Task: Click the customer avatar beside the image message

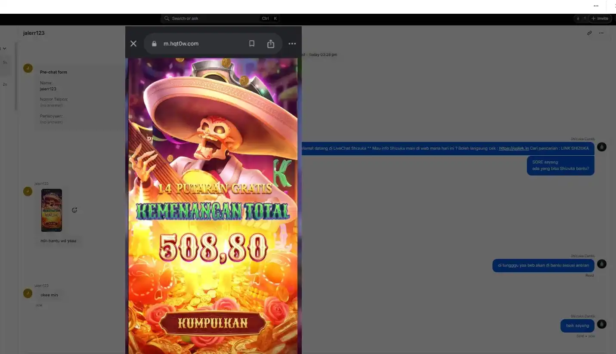Action: pyautogui.click(x=28, y=191)
